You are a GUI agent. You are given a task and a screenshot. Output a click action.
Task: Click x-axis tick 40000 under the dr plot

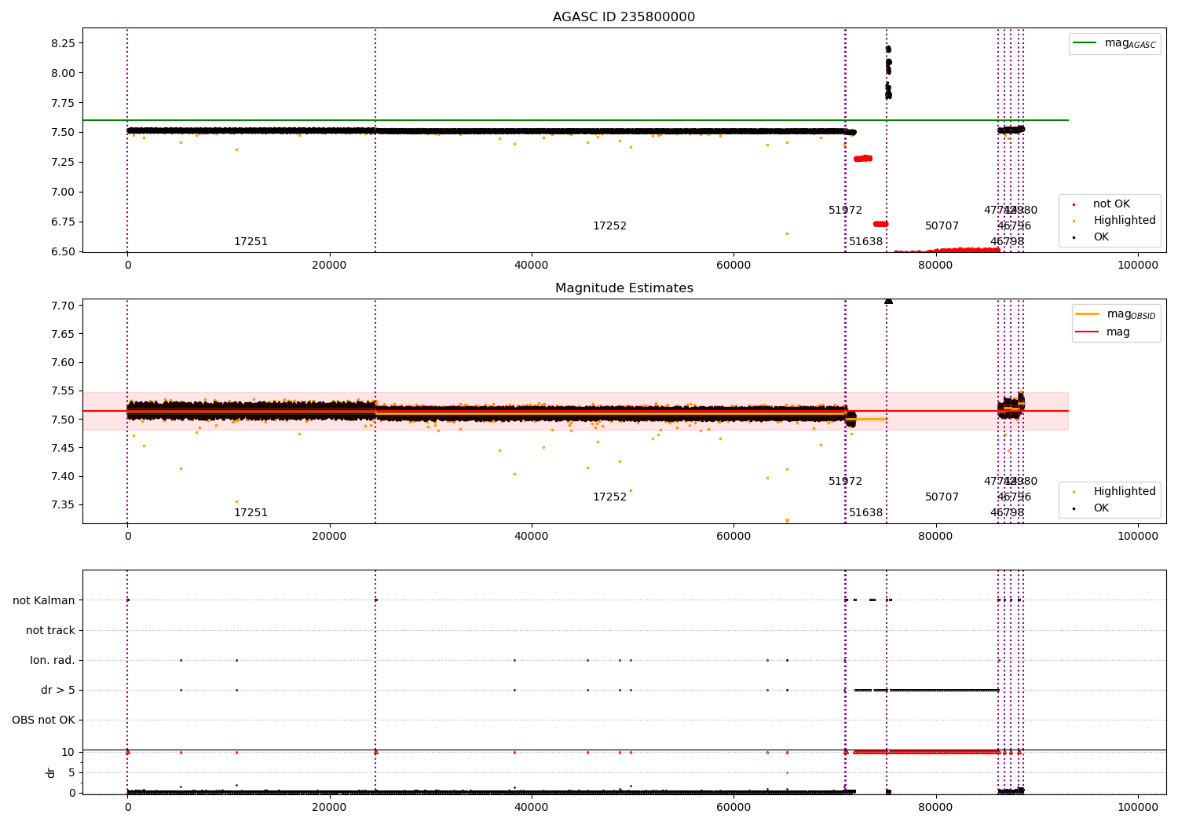click(531, 807)
